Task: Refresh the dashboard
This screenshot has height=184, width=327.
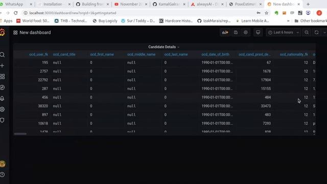Action: [x=317, y=33]
